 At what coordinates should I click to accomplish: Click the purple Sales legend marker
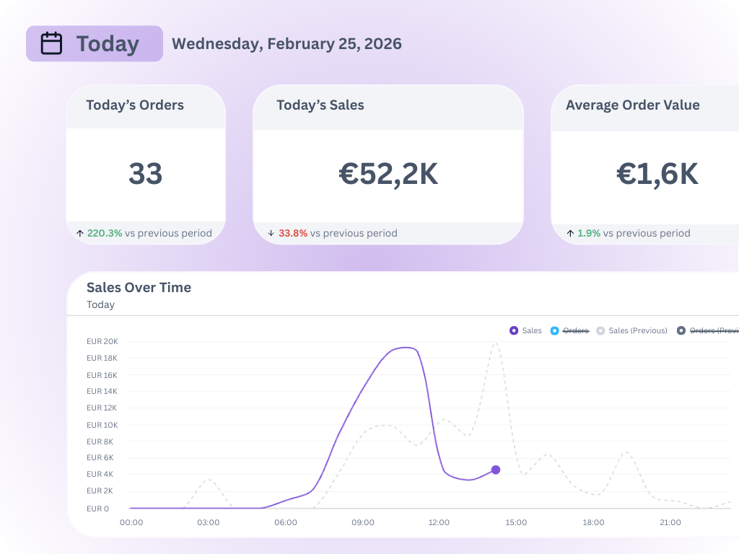pos(514,330)
